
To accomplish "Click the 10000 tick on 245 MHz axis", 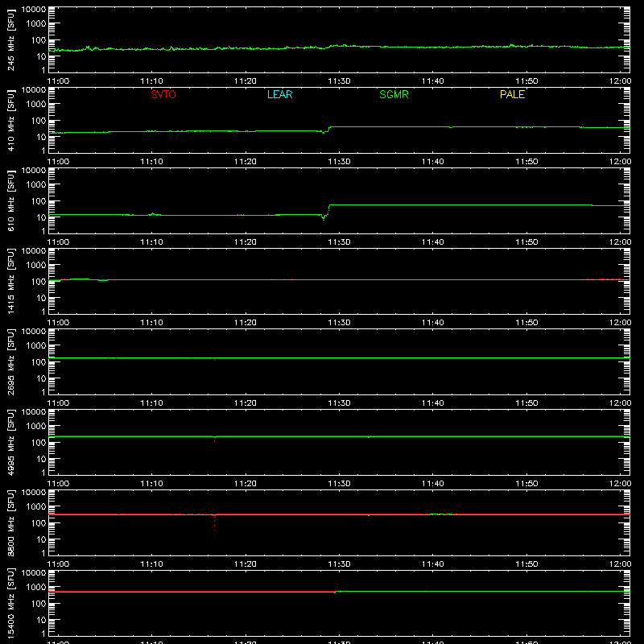I will coord(34,10).
